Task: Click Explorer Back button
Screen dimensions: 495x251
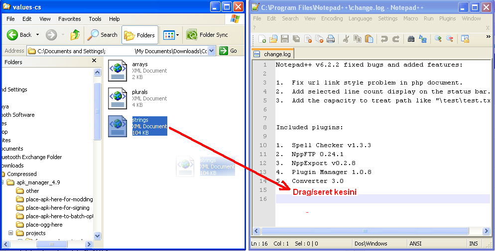Action: coord(19,35)
